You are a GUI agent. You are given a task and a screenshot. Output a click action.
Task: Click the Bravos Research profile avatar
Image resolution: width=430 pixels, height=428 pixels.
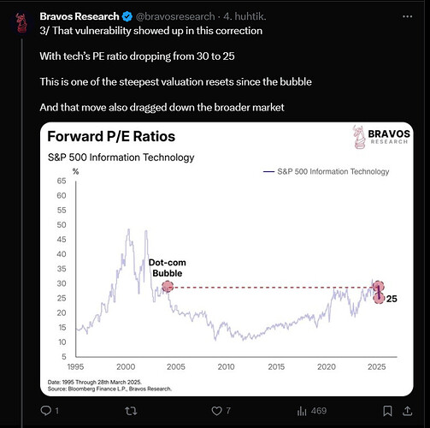(x=21, y=23)
